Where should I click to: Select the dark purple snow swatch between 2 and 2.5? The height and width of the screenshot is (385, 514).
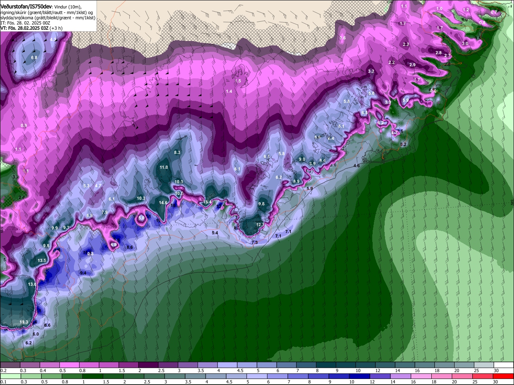pyautogui.click(x=148, y=365)
